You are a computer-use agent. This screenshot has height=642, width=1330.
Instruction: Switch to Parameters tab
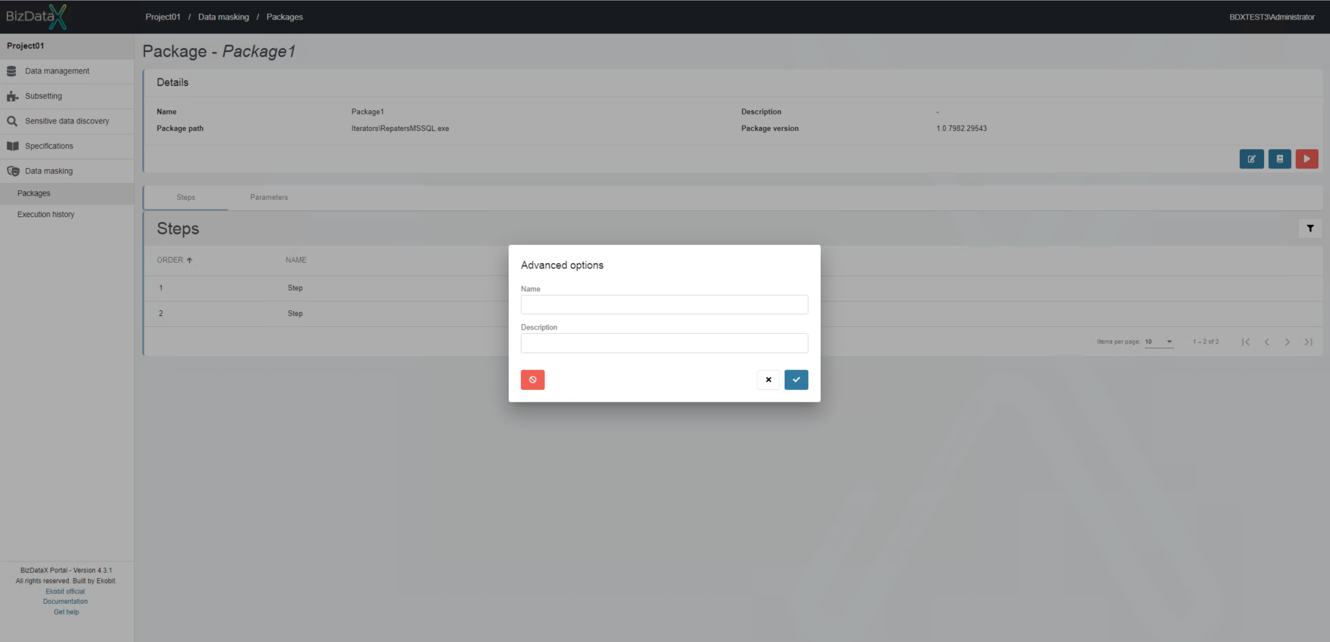pyautogui.click(x=269, y=197)
